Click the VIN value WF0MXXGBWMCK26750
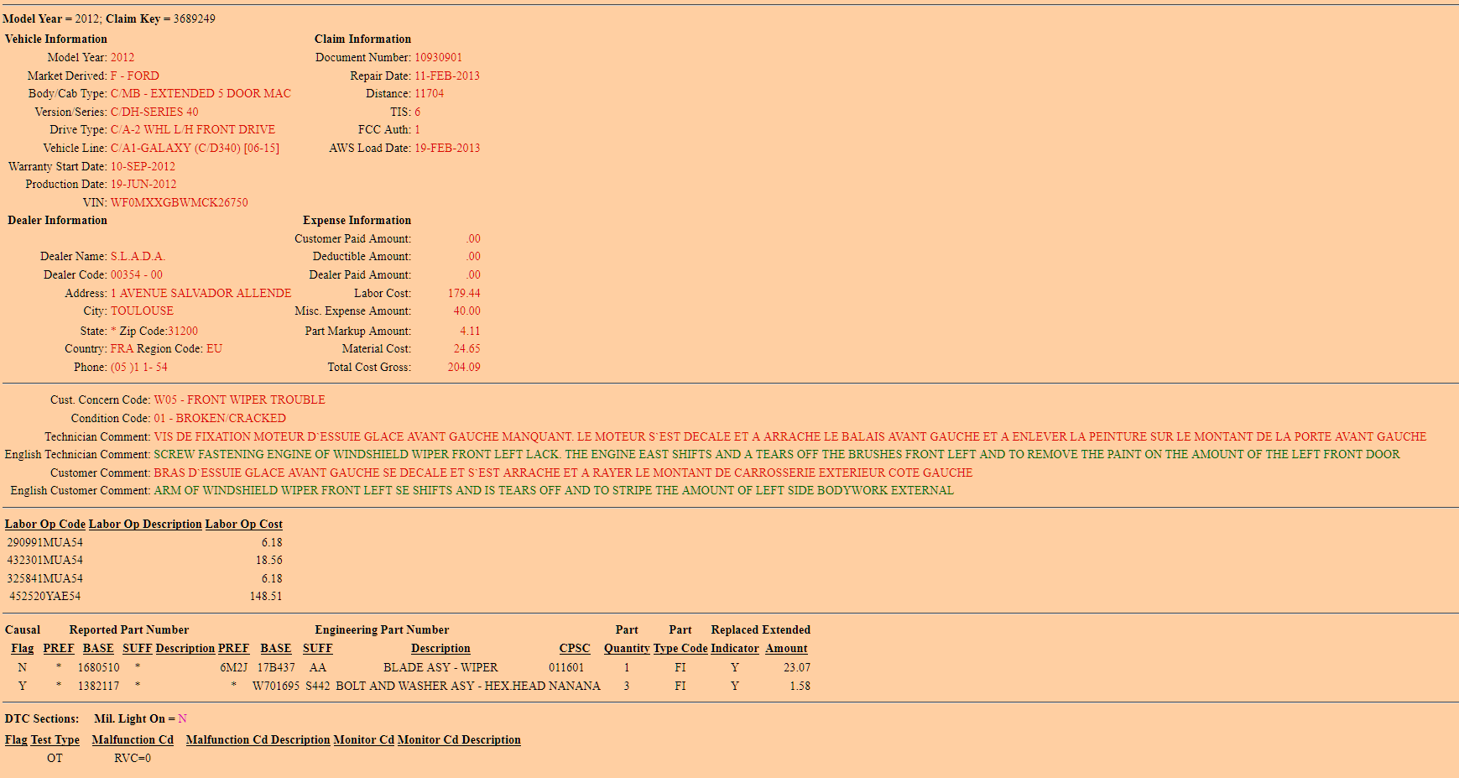This screenshot has width=1459, height=778. point(179,202)
